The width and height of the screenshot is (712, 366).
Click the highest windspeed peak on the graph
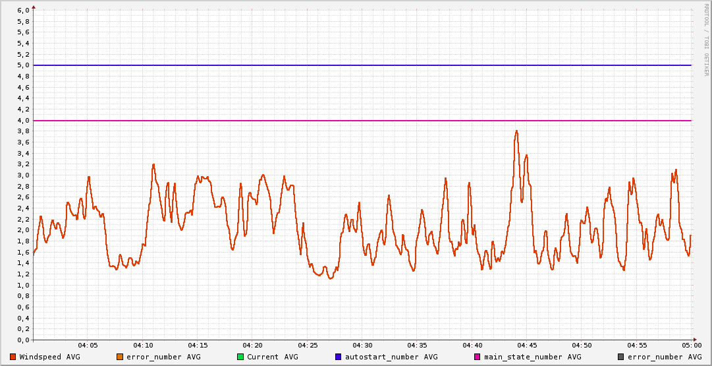516,131
